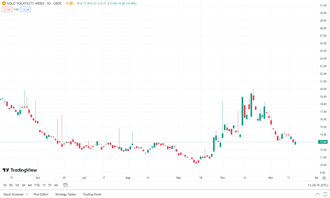The height and width of the screenshot is (198, 330).
Task: Open chart settings gear near time axis
Action: (x=324, y=178)
